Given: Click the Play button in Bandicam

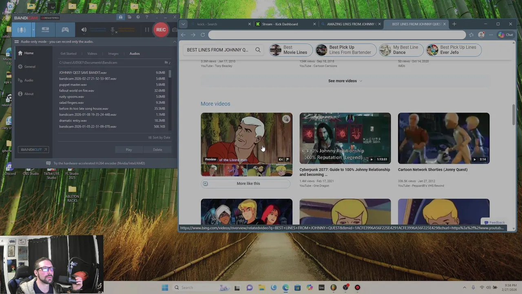Looking at the screenshot, I should (129, 150).
